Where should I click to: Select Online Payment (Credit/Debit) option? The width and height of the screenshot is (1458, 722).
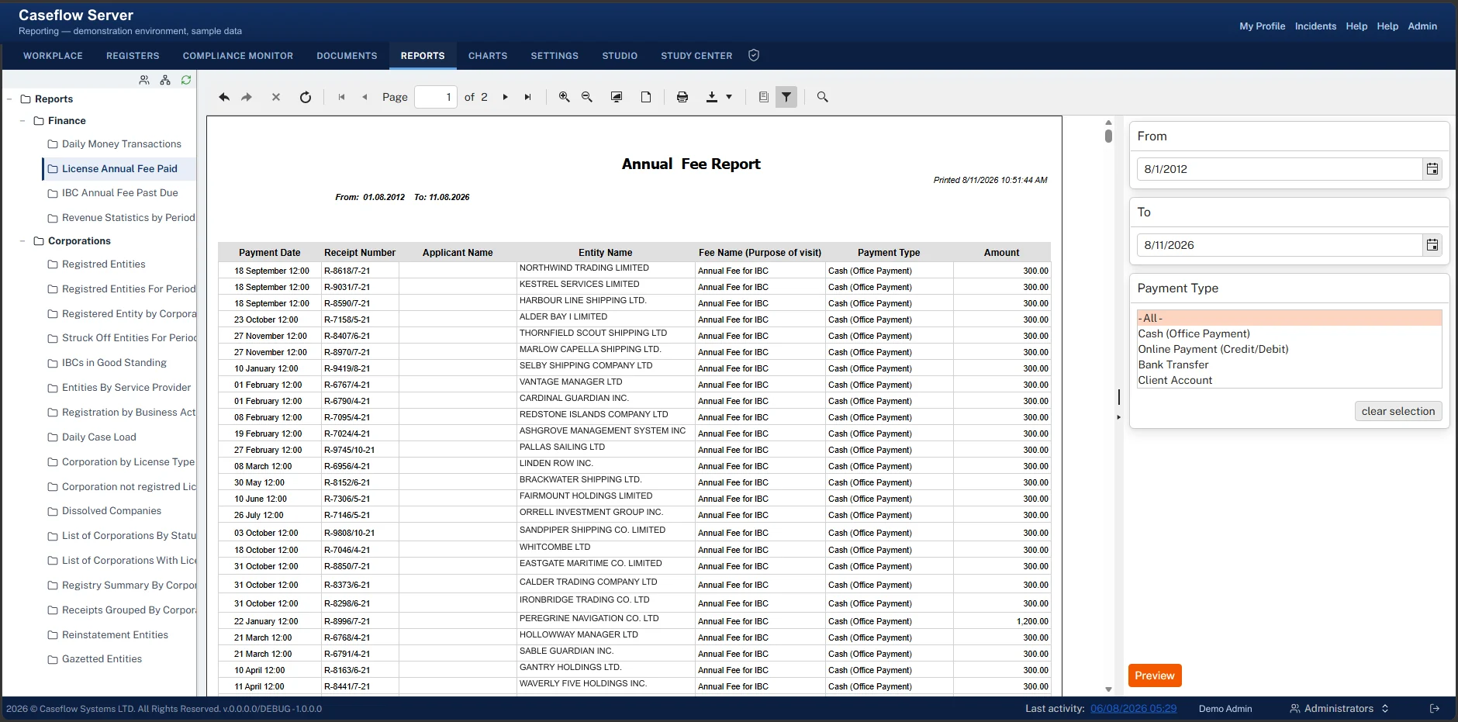pos(1289,349)
